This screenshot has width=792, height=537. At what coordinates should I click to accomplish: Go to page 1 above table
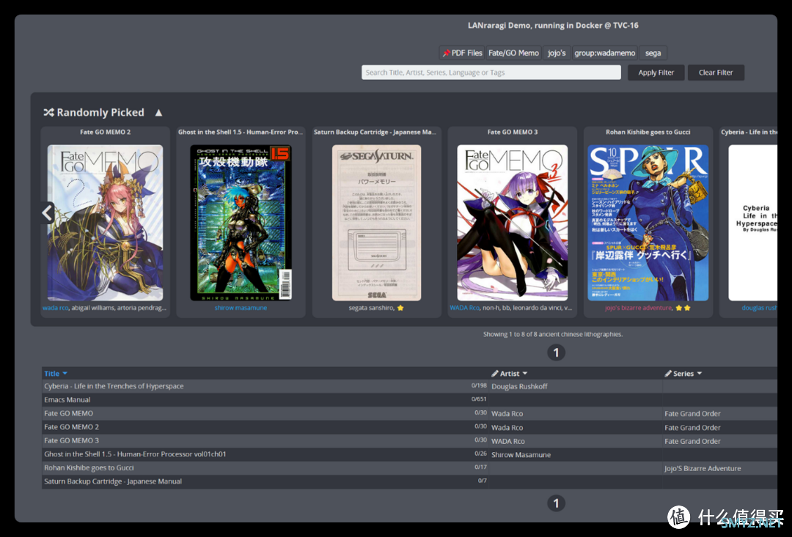coord(556,352)
